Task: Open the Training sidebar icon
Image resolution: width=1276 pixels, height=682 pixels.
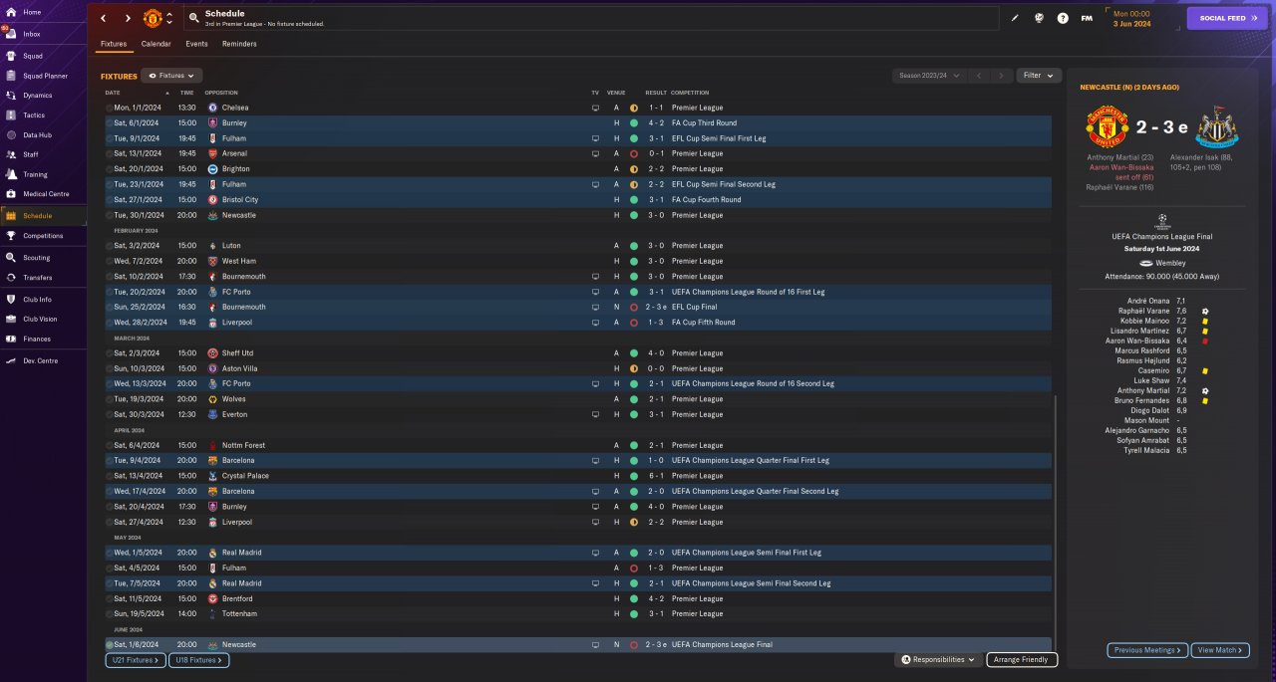Action: click(11, 174)
